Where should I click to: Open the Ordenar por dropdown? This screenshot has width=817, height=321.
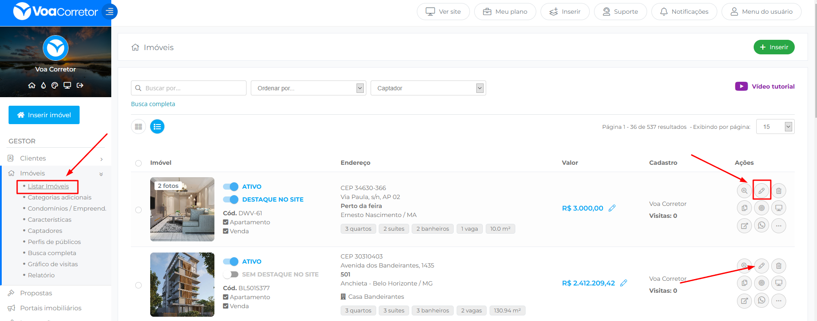pyautogui.click(x=308, y=88)
